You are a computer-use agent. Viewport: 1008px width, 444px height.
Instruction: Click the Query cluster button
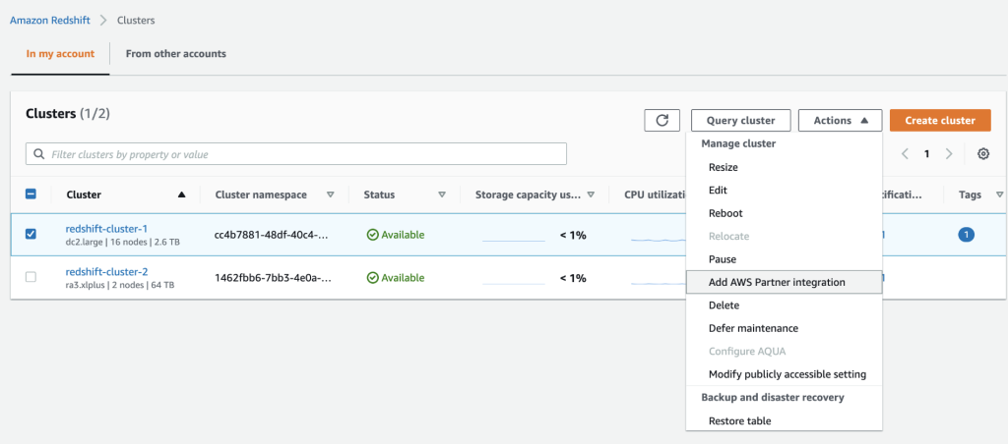[740, 120]
